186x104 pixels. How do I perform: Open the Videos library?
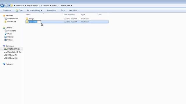10,40
